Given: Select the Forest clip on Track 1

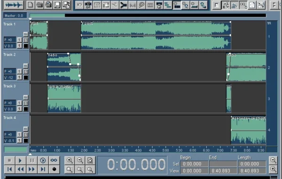Looking at the screenshot, I should (156, 35).
